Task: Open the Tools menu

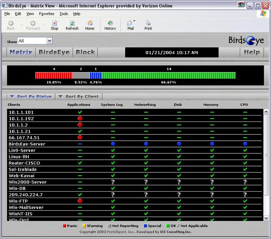Action: 64,14
